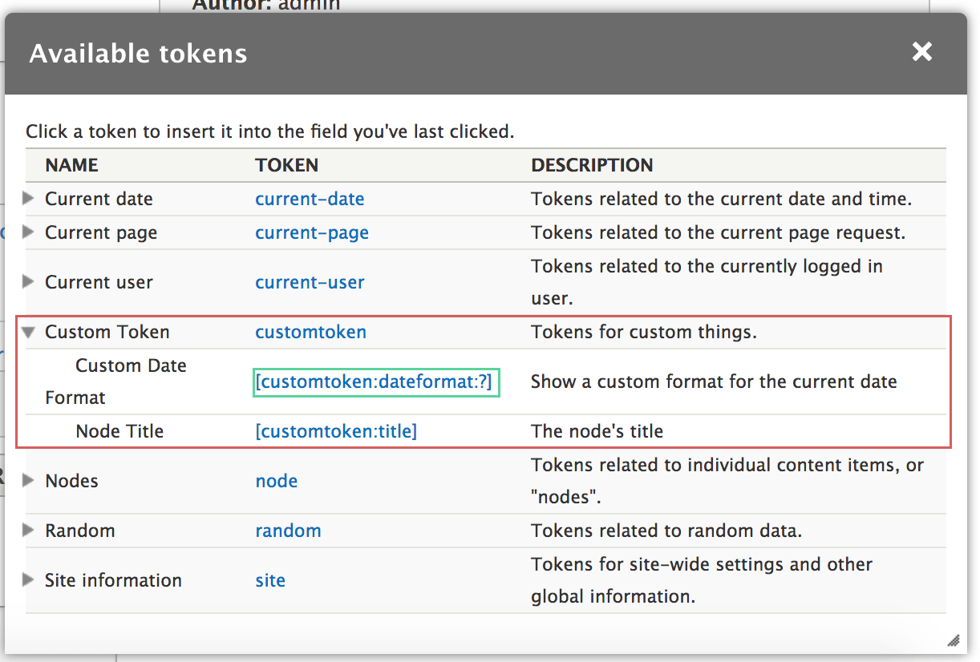980x662 pixels.
Task: Click the dialog resize handle corner
Action: tap(953, 640)
